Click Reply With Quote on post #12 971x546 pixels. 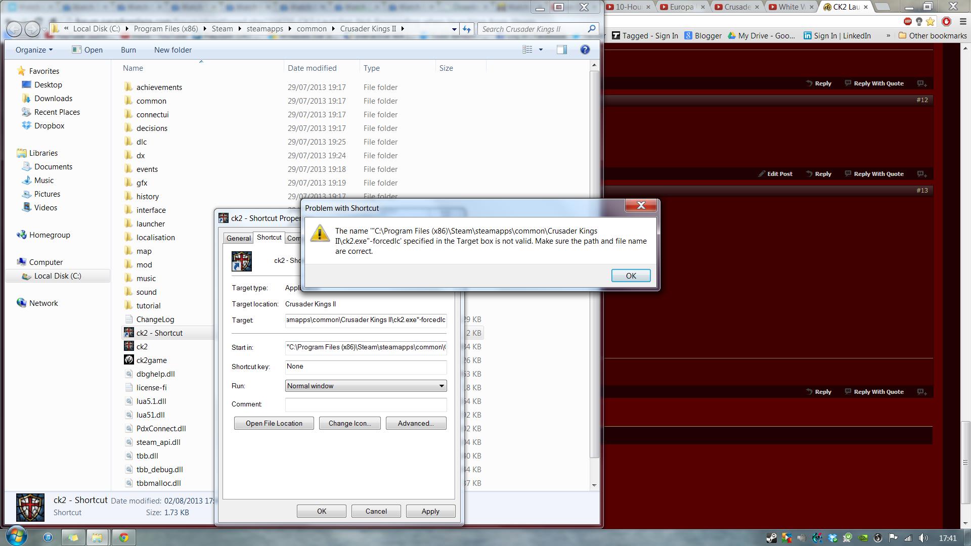[878, 174]
